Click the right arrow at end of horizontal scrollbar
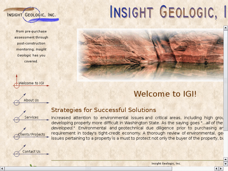The image size is (228, 171). pyautogui.click(x=221, y=168)
